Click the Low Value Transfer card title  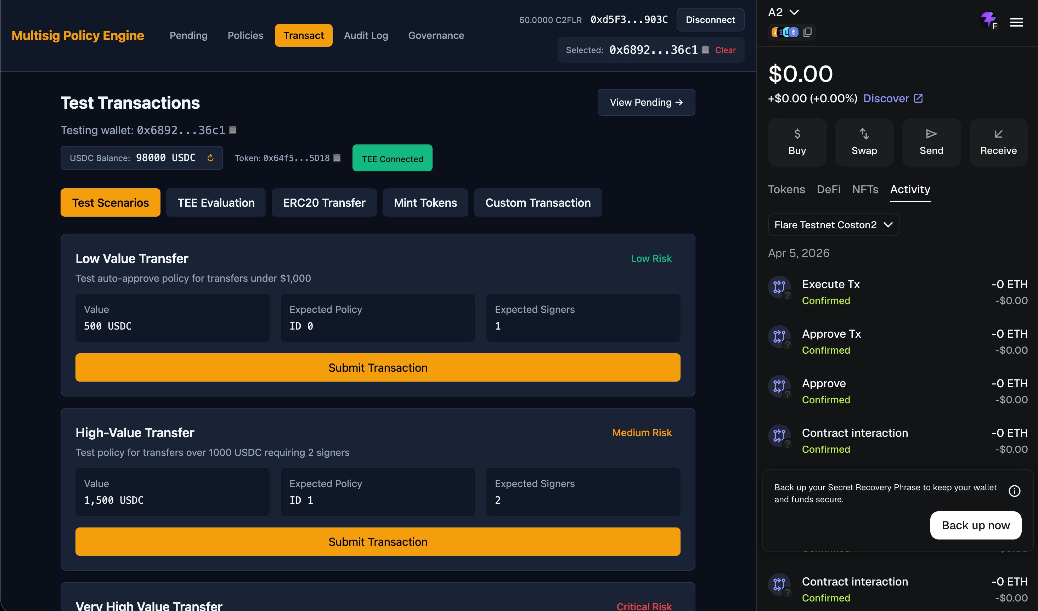pos(132,258)
